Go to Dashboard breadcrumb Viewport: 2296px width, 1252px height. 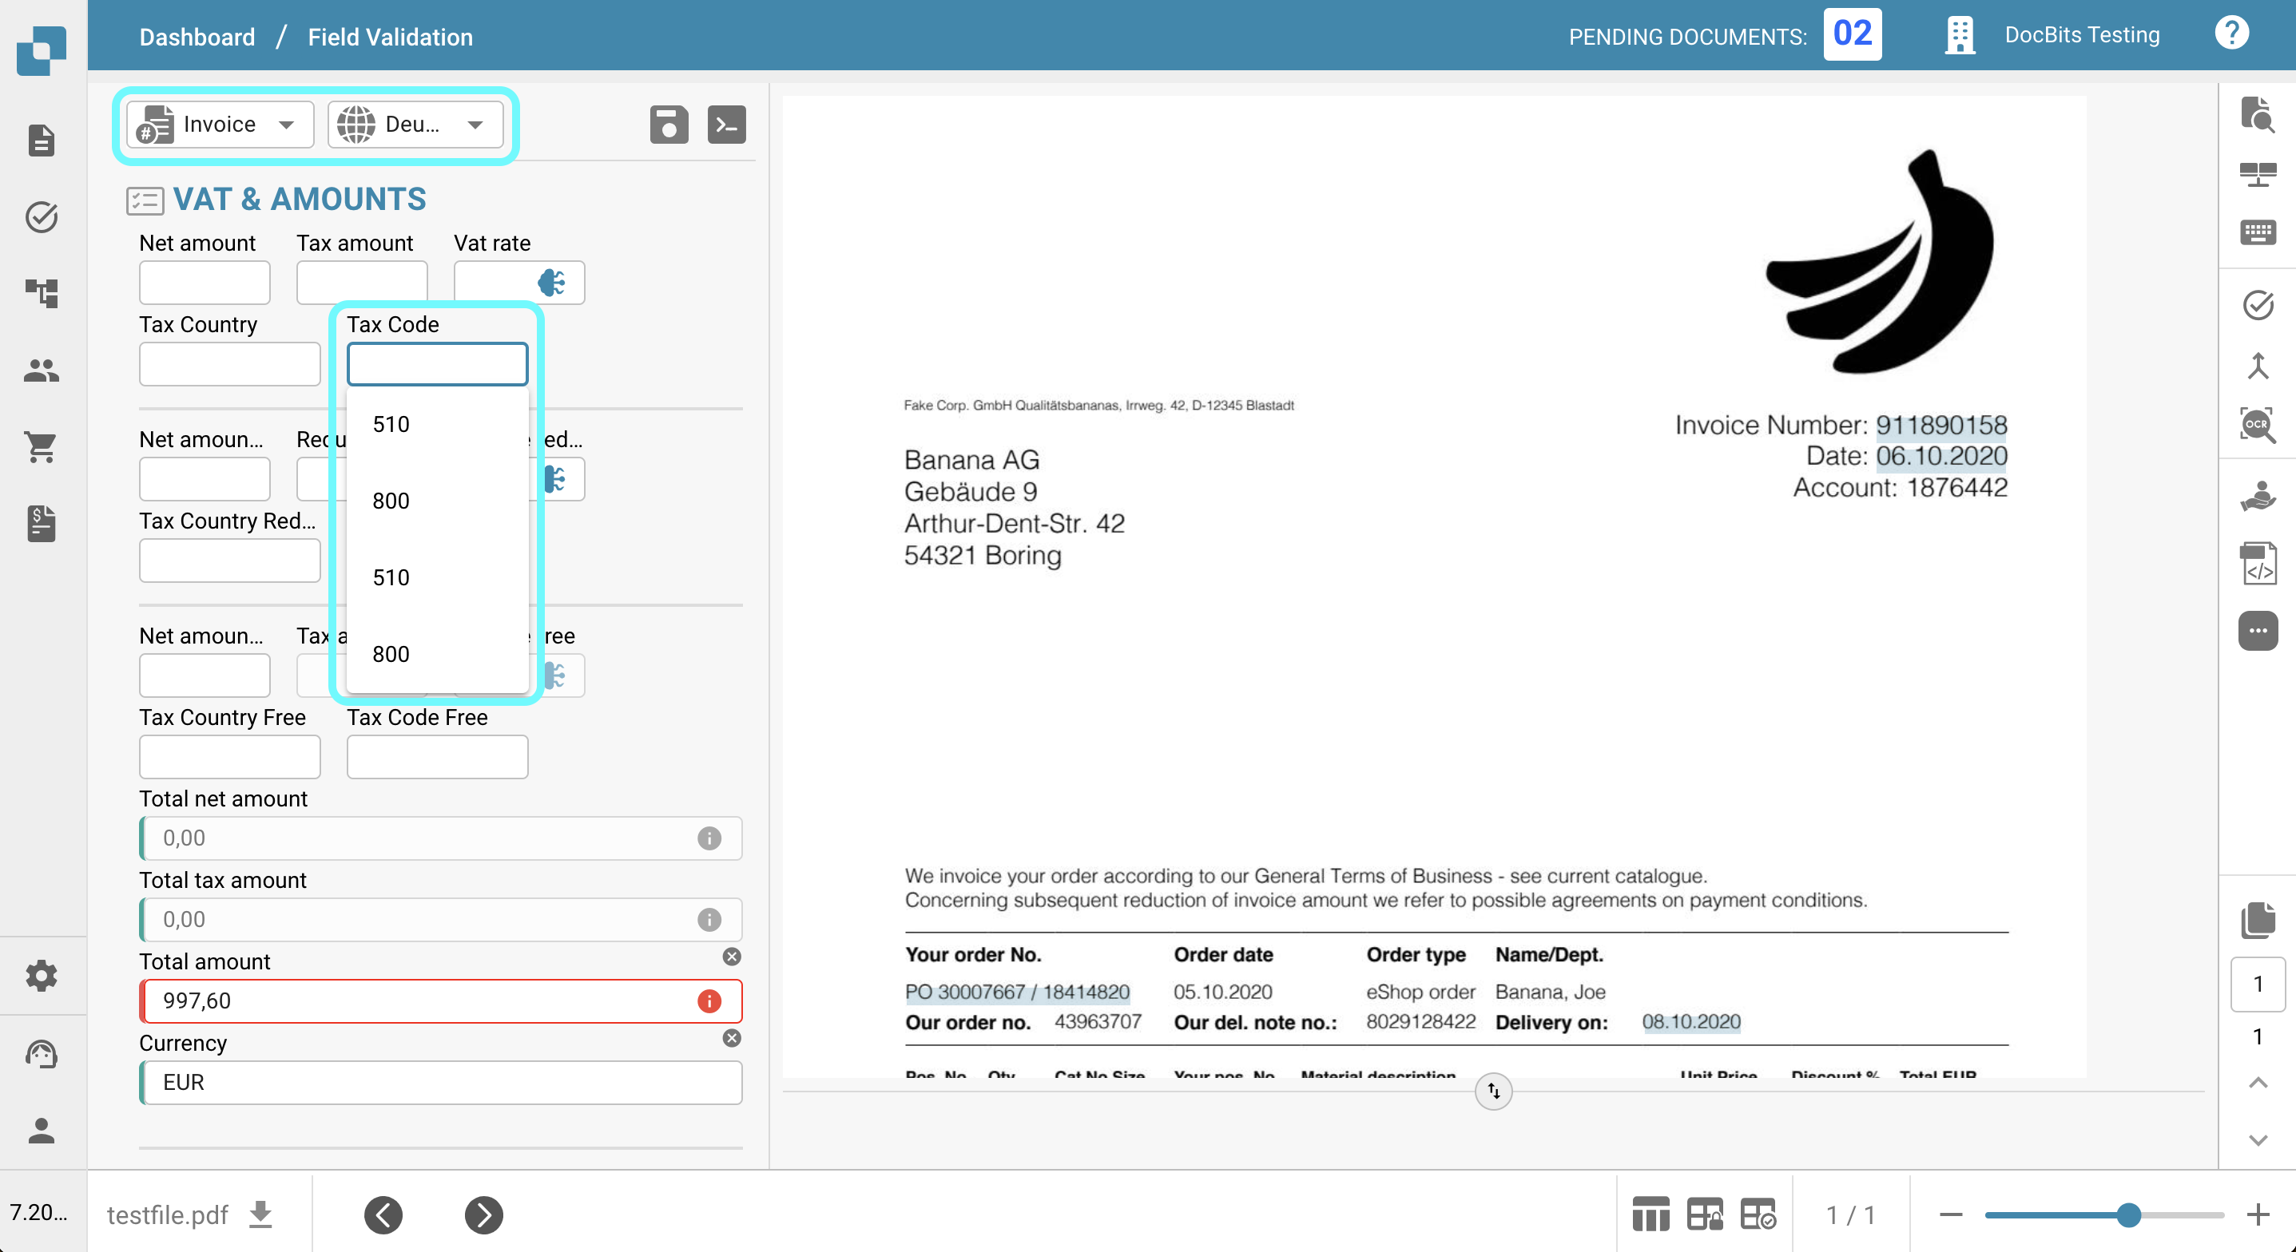click(197, 37)
